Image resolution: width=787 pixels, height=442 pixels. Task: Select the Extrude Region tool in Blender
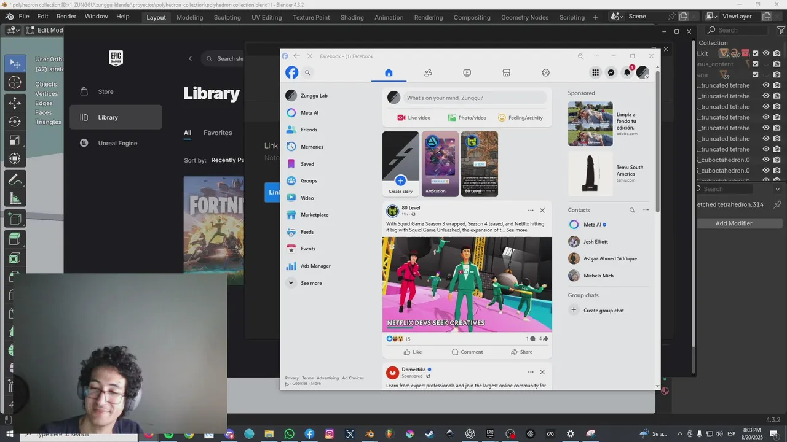pos(15,239)
